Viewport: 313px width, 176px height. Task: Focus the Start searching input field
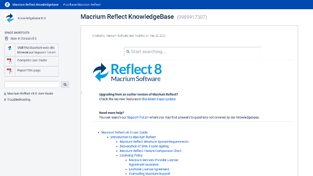(x=193, y=52)
